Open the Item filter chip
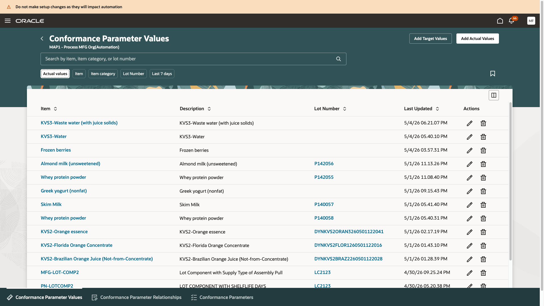The width and height of the screenshot is (544, 306). click(79, 74)
